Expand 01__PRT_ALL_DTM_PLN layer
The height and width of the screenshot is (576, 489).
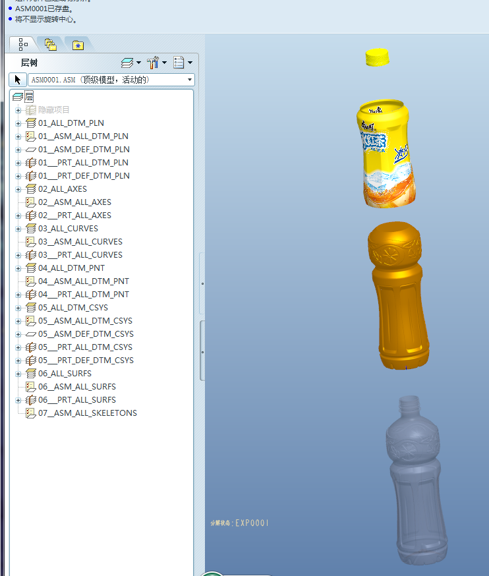point(18,163)
